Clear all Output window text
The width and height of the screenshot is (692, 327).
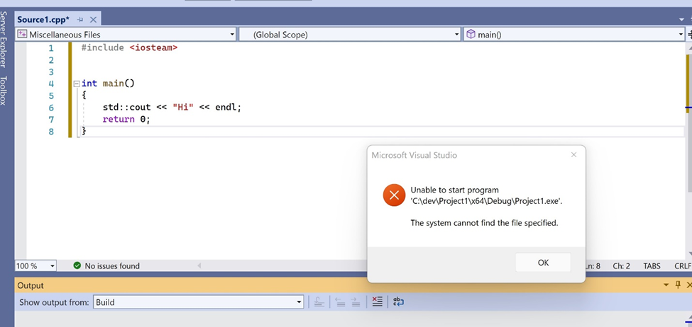(x=378, y=302)
